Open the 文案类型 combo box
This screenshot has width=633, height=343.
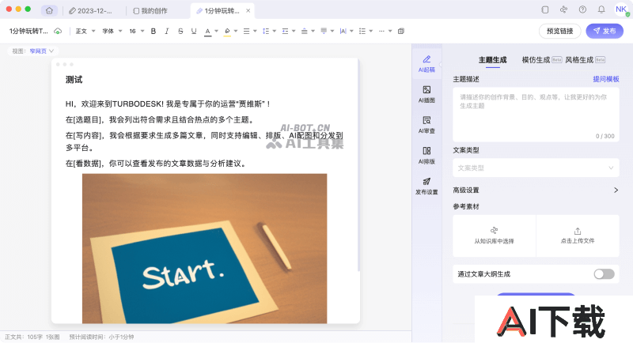point(536,168)
